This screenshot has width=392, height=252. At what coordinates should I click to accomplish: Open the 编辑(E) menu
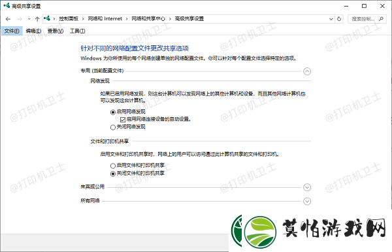tap(33, 31)
